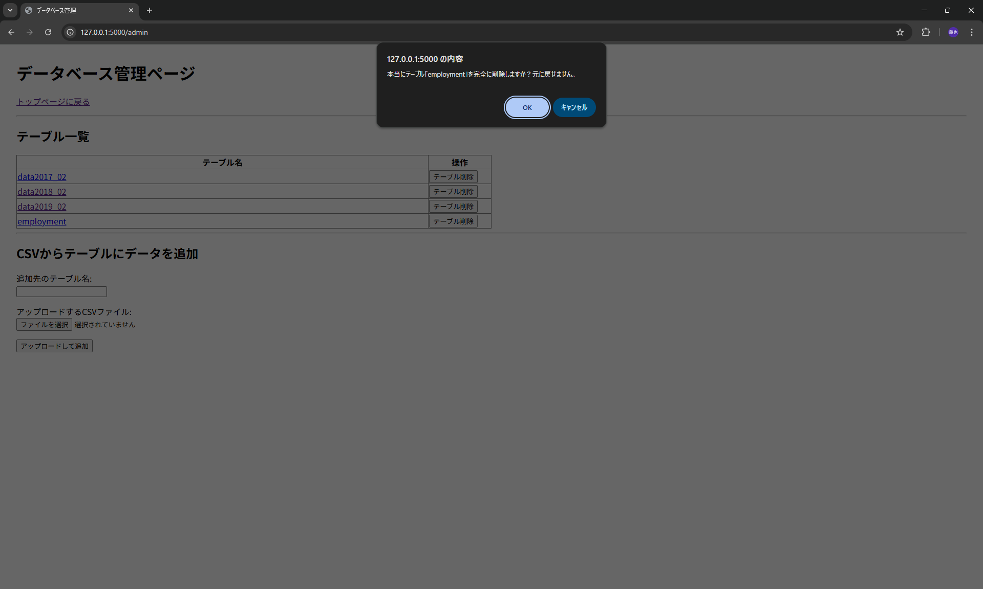Screen dimensions: 983x589
Task: Expand the tab search dropdown chevron
Action: pos(10,10)
